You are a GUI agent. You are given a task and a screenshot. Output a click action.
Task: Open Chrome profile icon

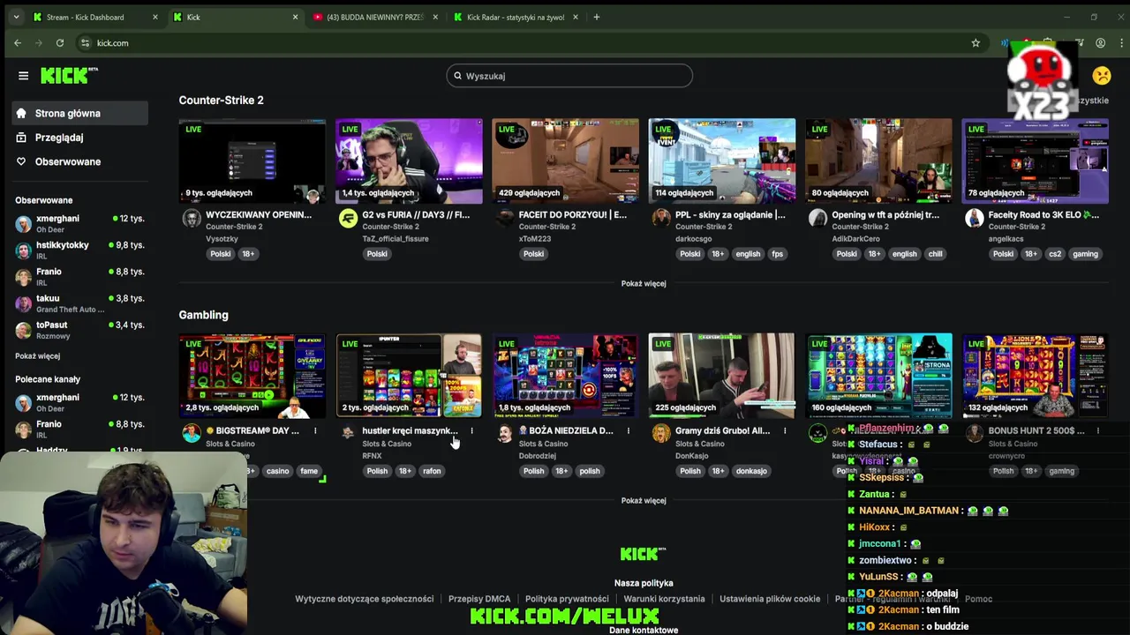[x=1100, y=42]
